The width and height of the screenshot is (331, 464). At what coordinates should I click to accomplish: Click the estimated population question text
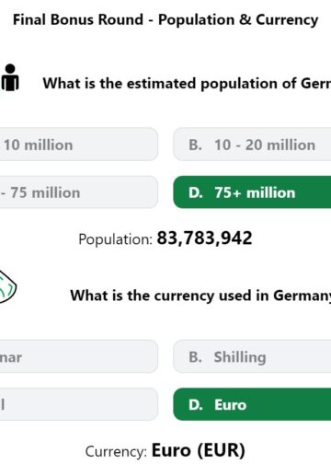[x=187, y=84]
